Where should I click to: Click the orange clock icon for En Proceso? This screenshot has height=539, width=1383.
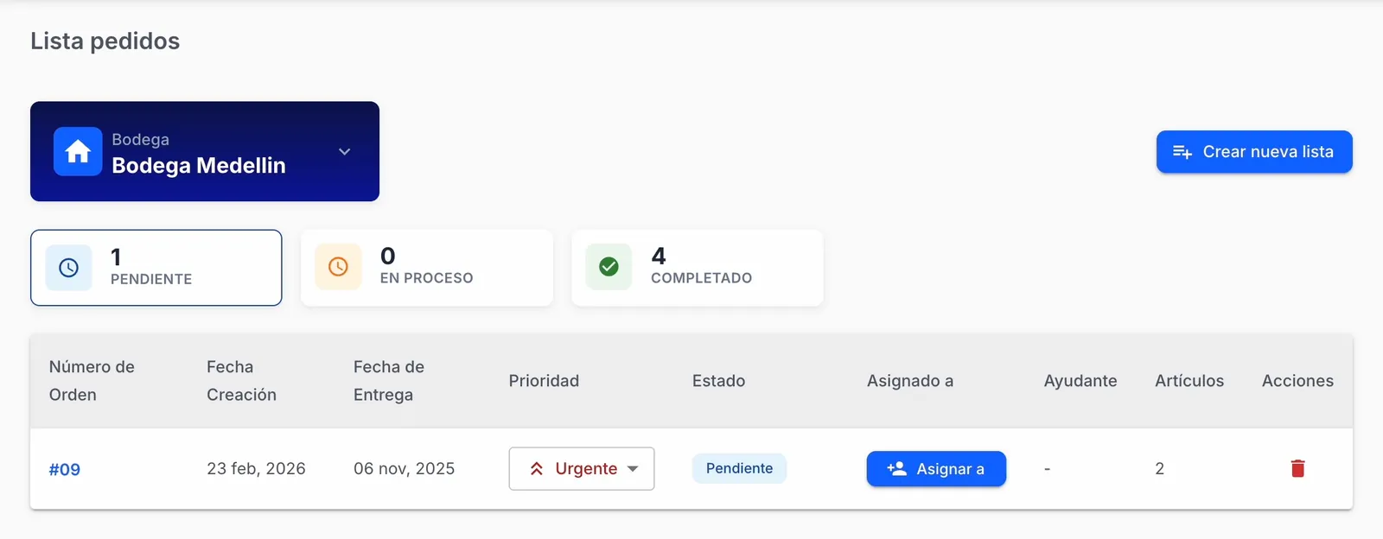(338, 267)
